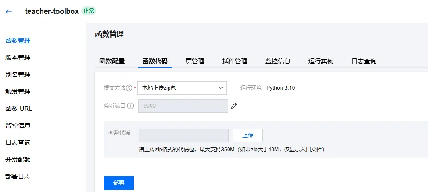Screen dimensions: 428x192
Task: Open 版本管理 in the sidebar
Action: coord(18,58)
